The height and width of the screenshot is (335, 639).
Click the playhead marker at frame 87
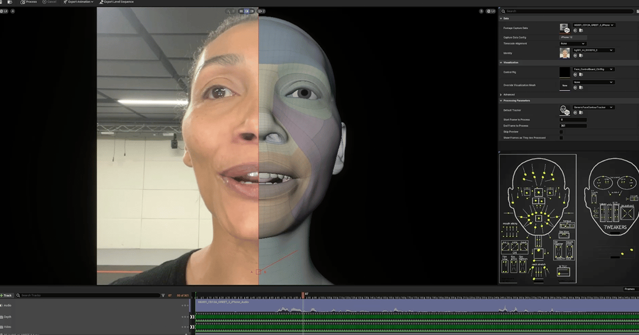tap(304, 294)
